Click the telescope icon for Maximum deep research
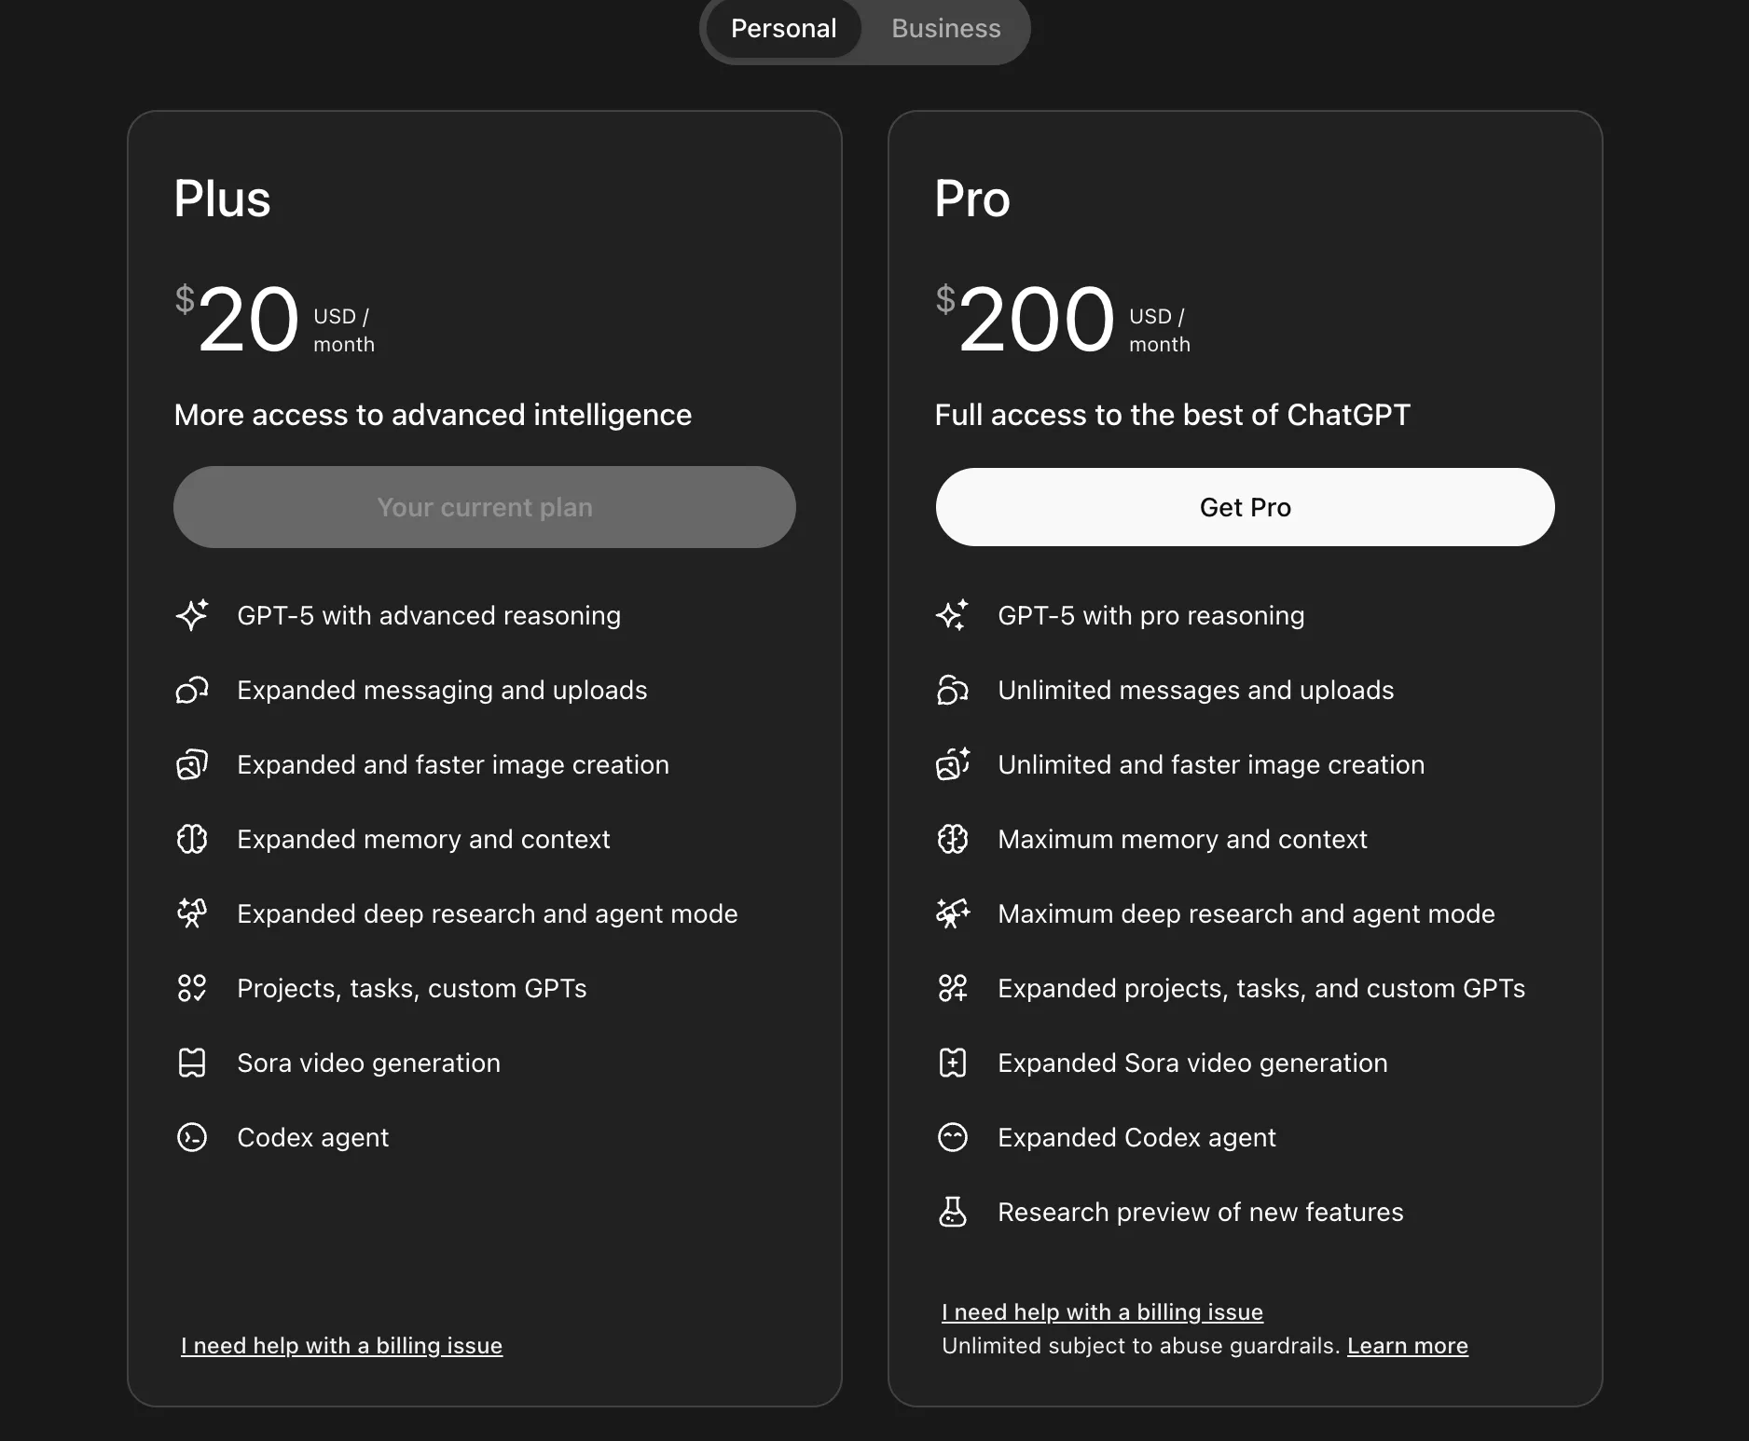This screenshot has width=1749, height=1441. pyautogui.click(x=953, y=913)
